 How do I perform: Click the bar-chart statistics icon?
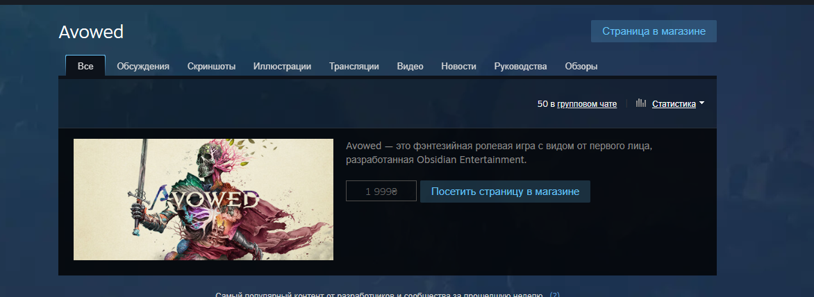click(x=641, y=103)
